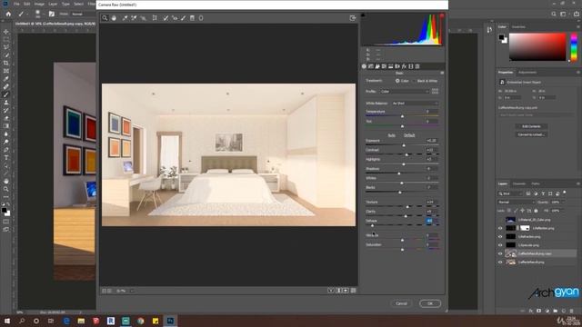Image resolution: width=582 pixels, height=327 pixels.
Task: Select the Move tool in Photoshop toolbox
Action: coord(6,32)
